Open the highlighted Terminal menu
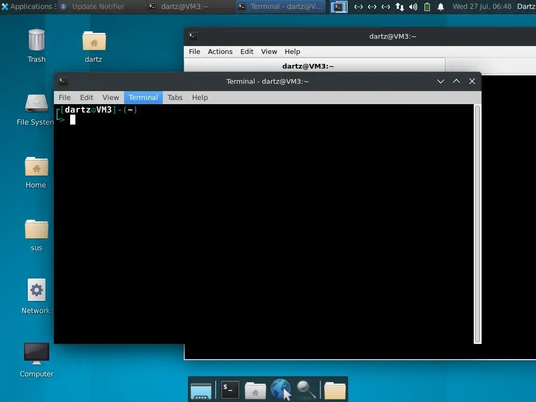The image size is (536, 402). pos(143,97)
